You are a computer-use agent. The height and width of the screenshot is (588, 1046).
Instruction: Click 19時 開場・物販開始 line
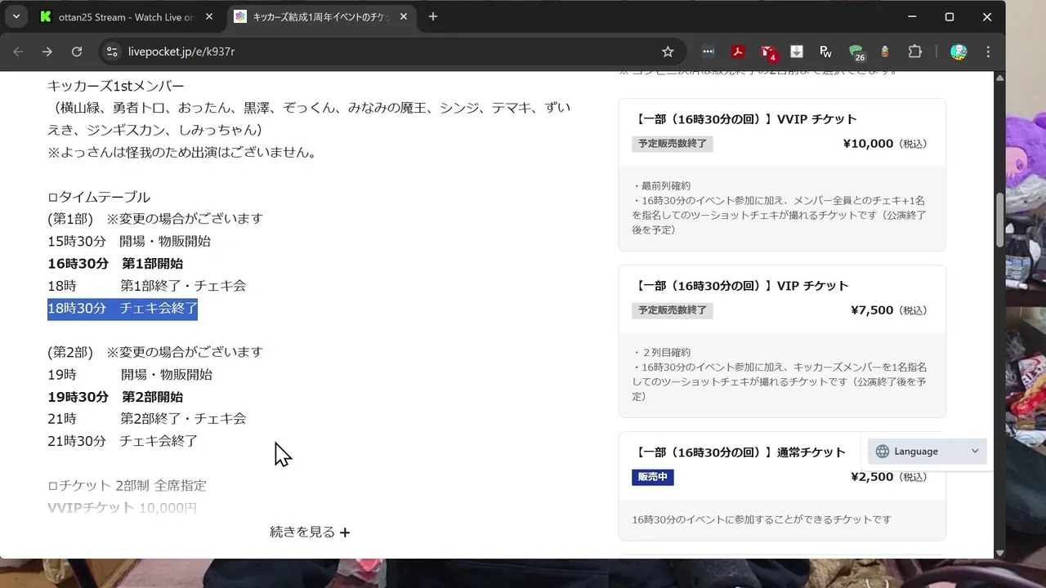(x=130, y=375)
